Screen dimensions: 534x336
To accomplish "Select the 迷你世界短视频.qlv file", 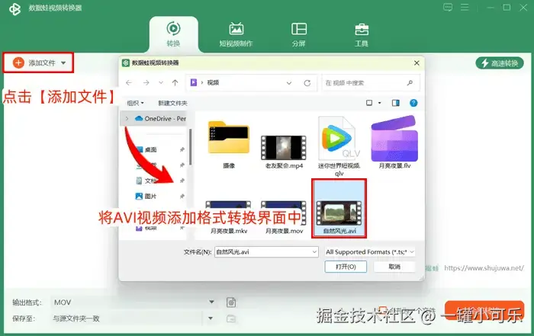I will (339, 146).
